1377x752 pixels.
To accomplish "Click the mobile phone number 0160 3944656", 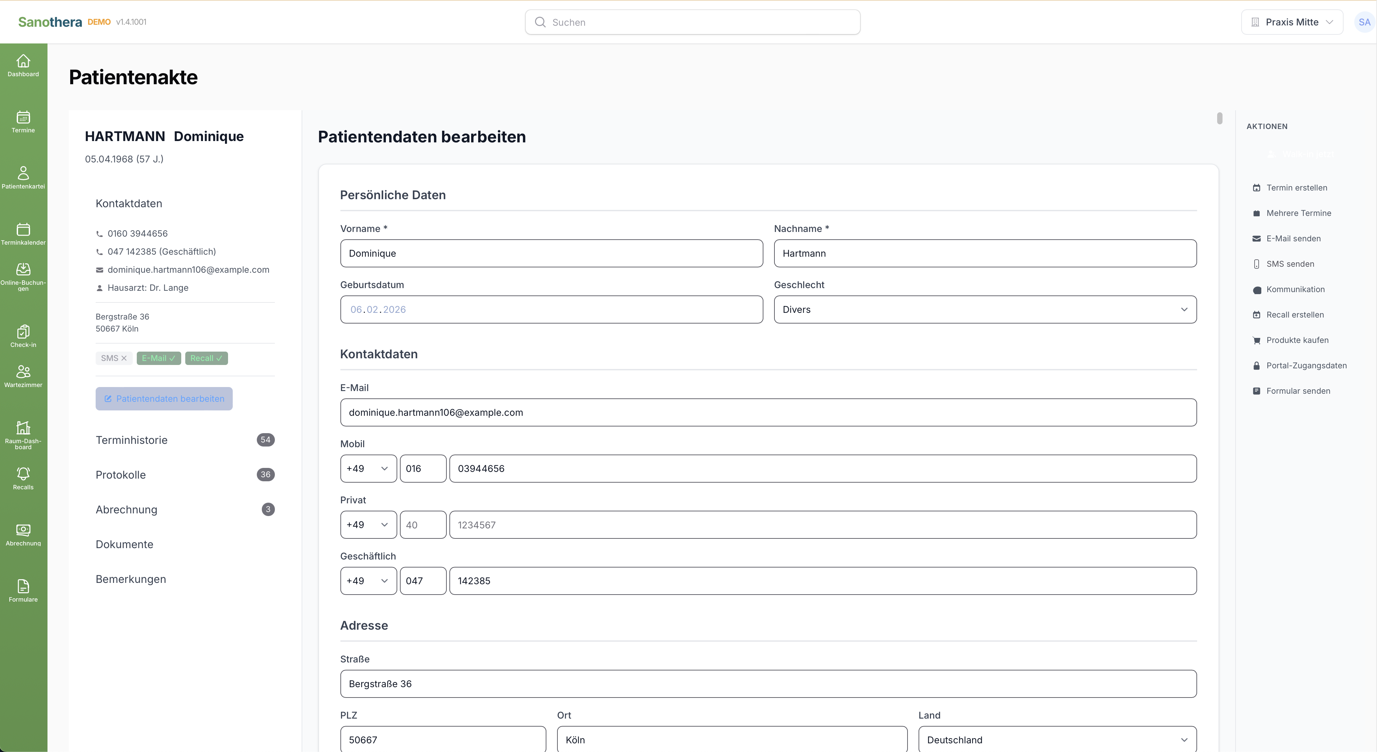I will pos(137,234).
